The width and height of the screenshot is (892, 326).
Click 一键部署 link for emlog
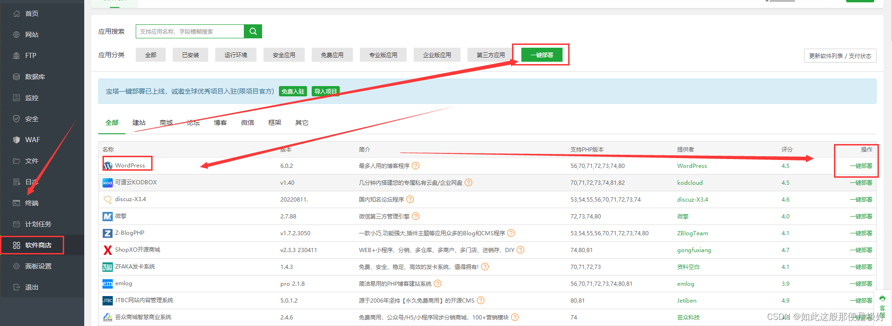[x=861, y=283]
